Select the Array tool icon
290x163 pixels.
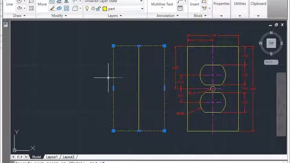click(66, 8)
